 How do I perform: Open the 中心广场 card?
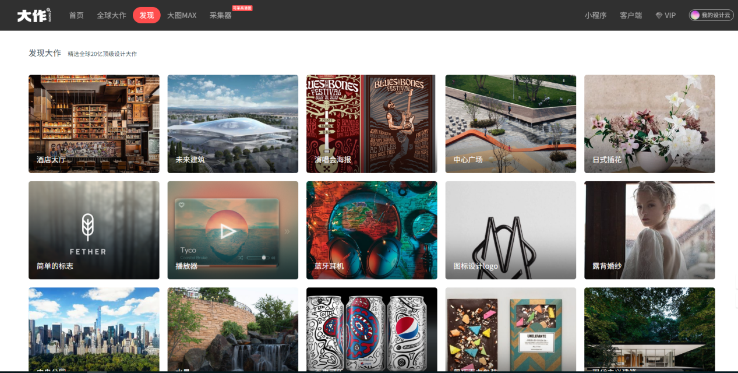[511, 124]
